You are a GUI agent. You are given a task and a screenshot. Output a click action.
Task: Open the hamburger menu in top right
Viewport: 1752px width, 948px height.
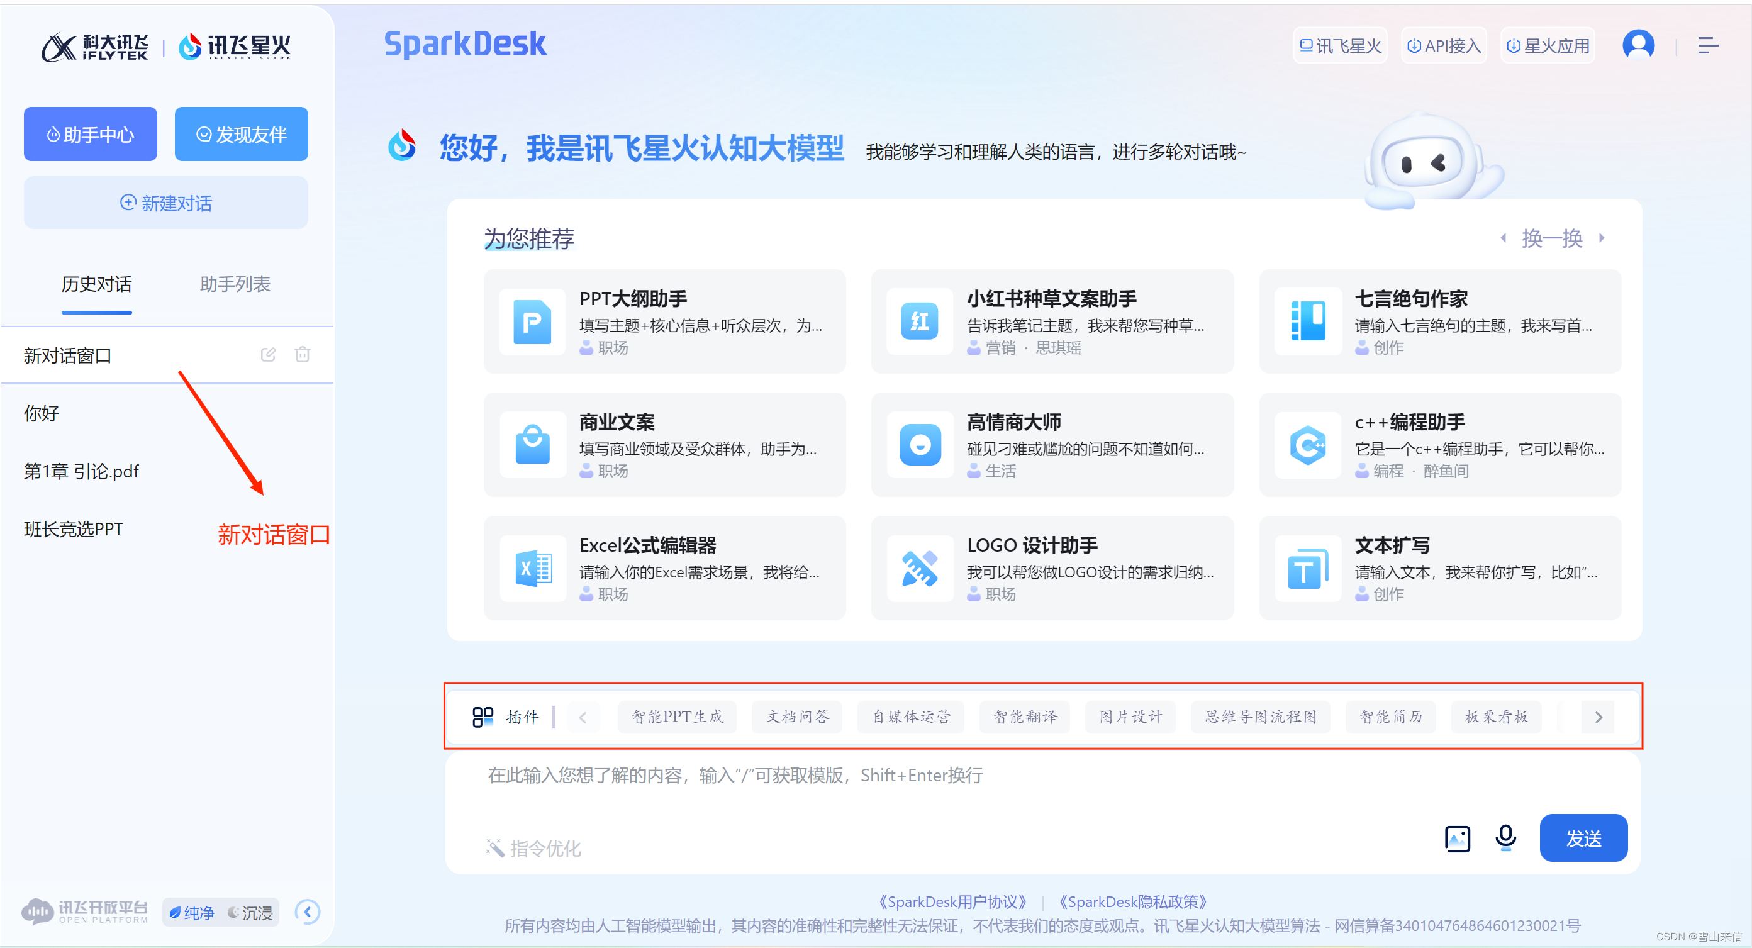click(x=1708, y=45)
